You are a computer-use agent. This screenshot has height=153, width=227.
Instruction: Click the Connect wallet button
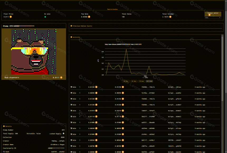tap(213, 14)
